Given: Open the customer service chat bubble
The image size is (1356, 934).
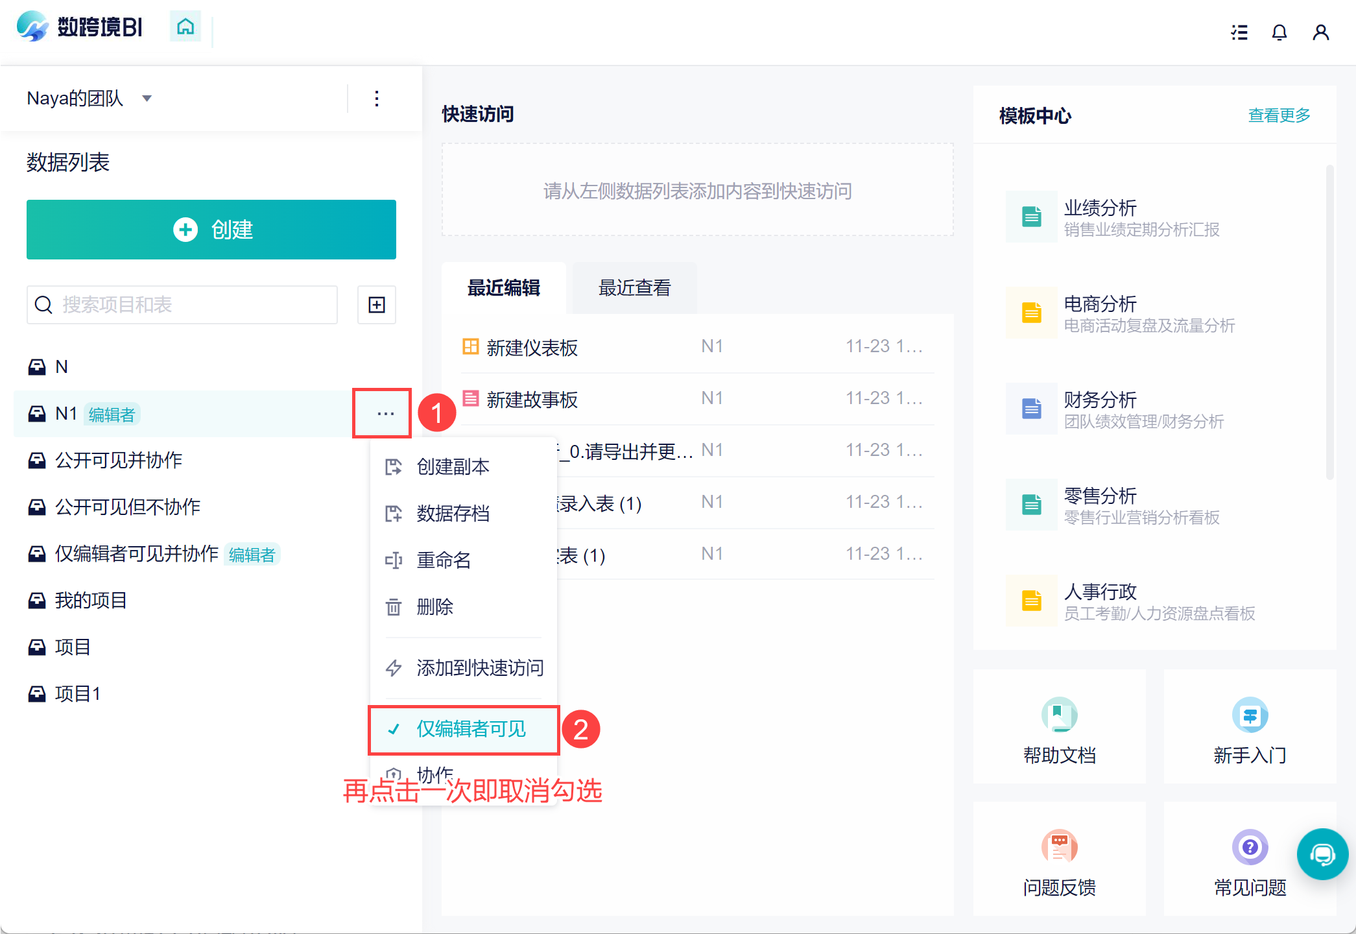Looking at the screenshot, I should 1322,854.
